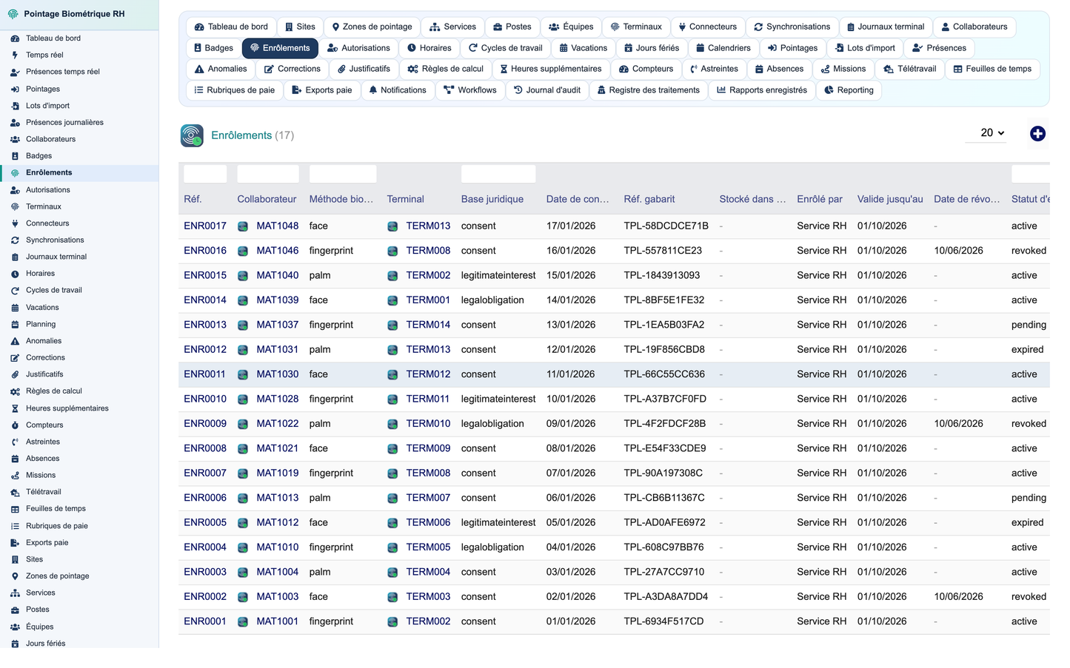The width and height of the screenshot is (1070, 668).
Task: Open Tableau de bord tab in top navigation
Action: point(231,27)
